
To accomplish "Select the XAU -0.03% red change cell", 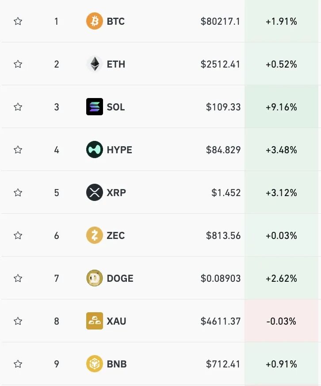I will (282, 321).
